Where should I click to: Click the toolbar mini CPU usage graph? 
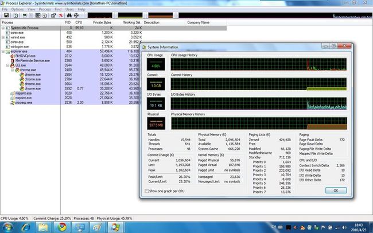coord(100,15)
